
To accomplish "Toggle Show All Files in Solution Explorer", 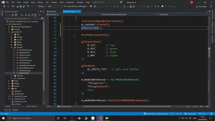I will (x=35, y=15).
